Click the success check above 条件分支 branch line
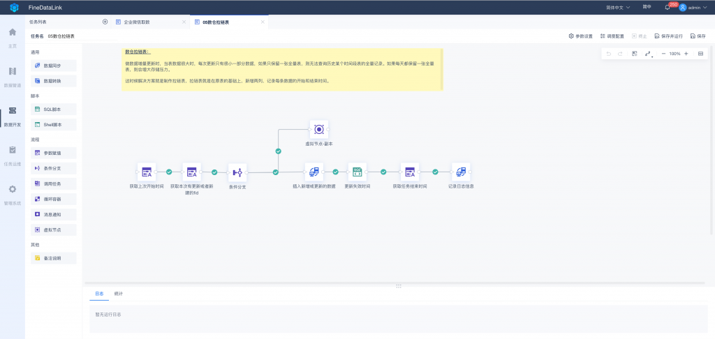This screenshot has height=339, width=715. click(278, 151)
